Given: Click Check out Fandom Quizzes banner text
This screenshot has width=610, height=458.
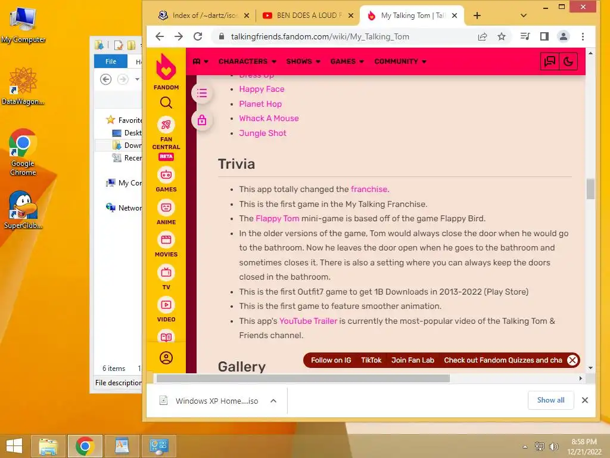Looking at the screenshot, I should 503,360.
